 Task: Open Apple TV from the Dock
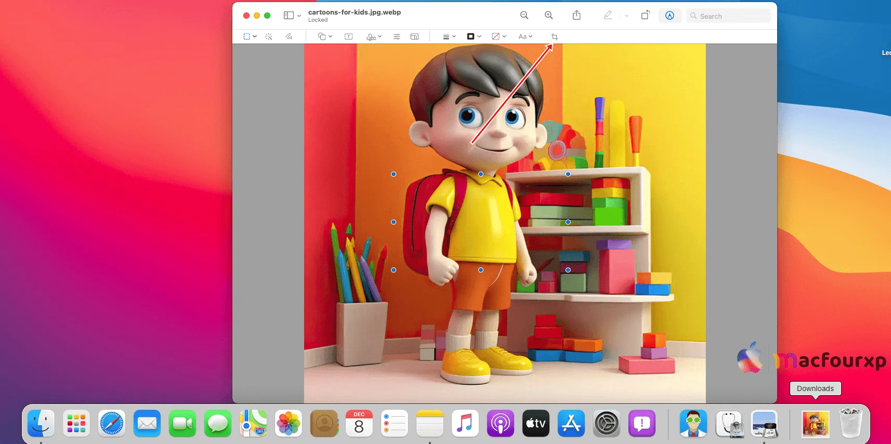pyautogui.click(x=536, y=423)
